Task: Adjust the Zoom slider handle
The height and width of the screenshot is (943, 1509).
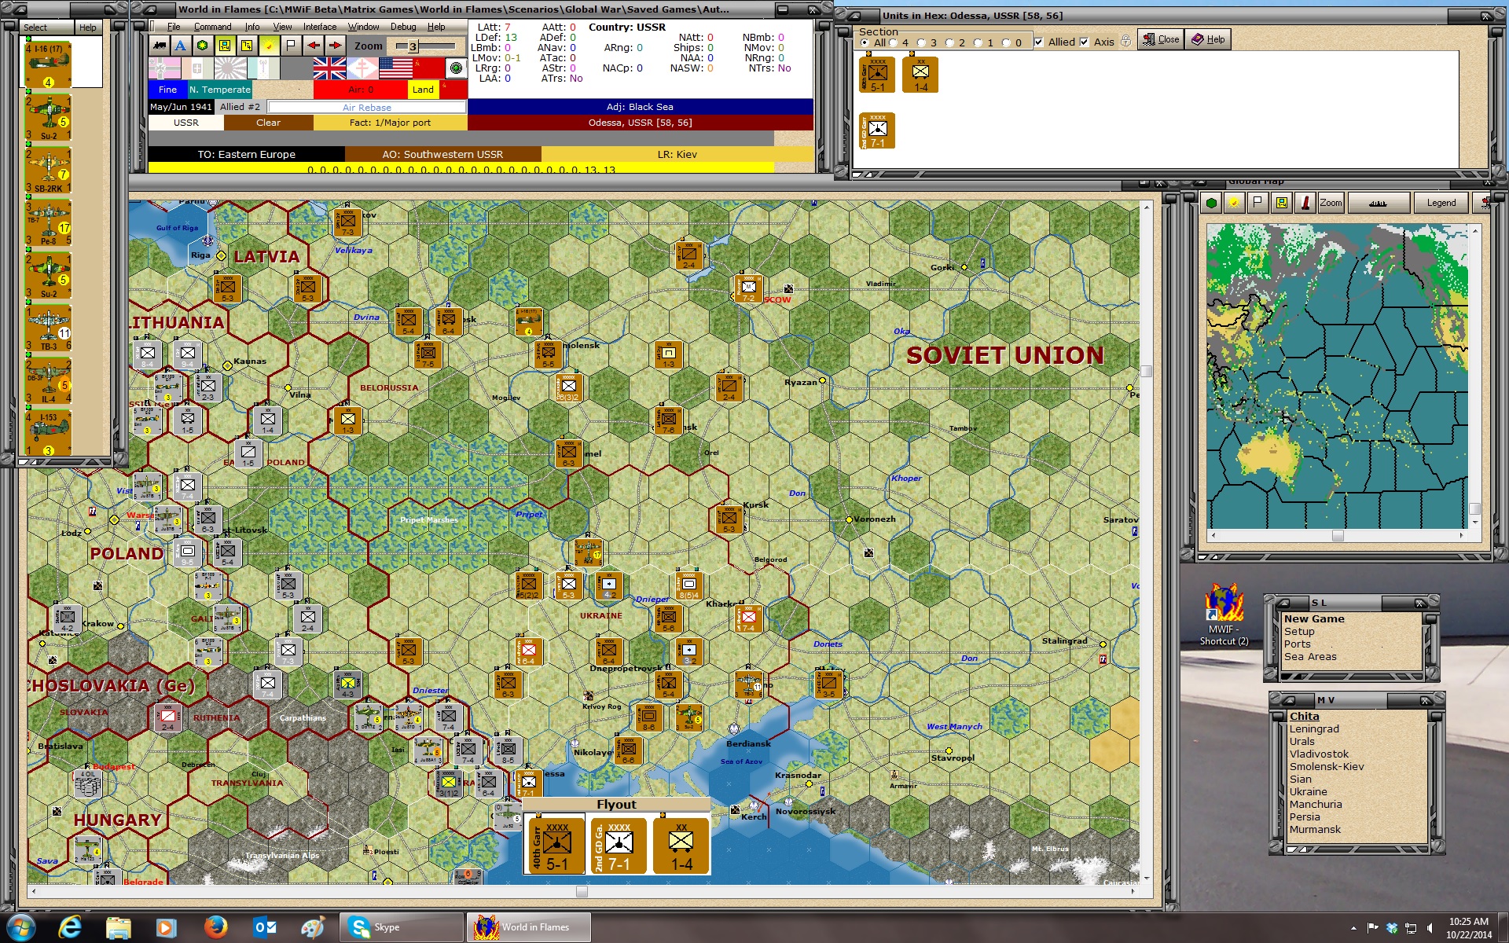Action: click(x=413, y=46)
